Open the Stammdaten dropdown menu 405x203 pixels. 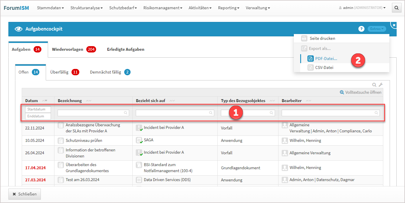tap(50, 8)
